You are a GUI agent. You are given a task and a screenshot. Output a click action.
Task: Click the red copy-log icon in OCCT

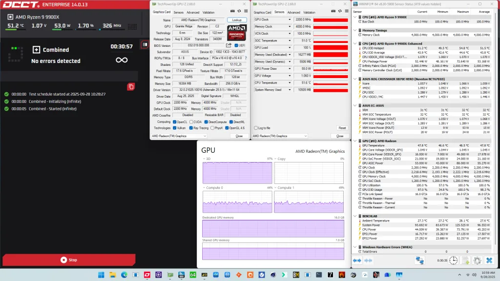point(131,87)
